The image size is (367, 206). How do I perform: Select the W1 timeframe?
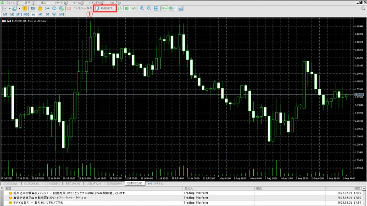tap(55, 15)
